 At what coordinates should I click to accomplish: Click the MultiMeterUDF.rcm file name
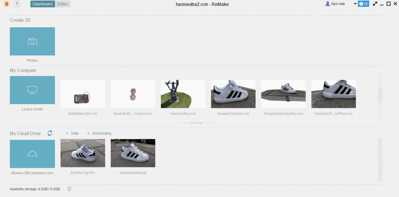[83, 114]
